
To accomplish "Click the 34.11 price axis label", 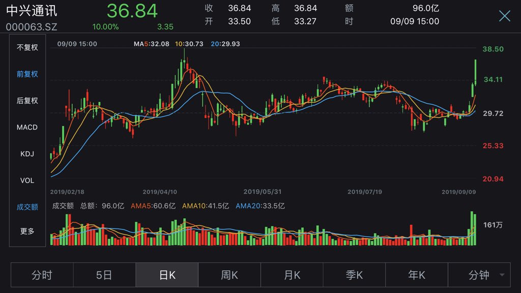I will click(x=493, y=80).
